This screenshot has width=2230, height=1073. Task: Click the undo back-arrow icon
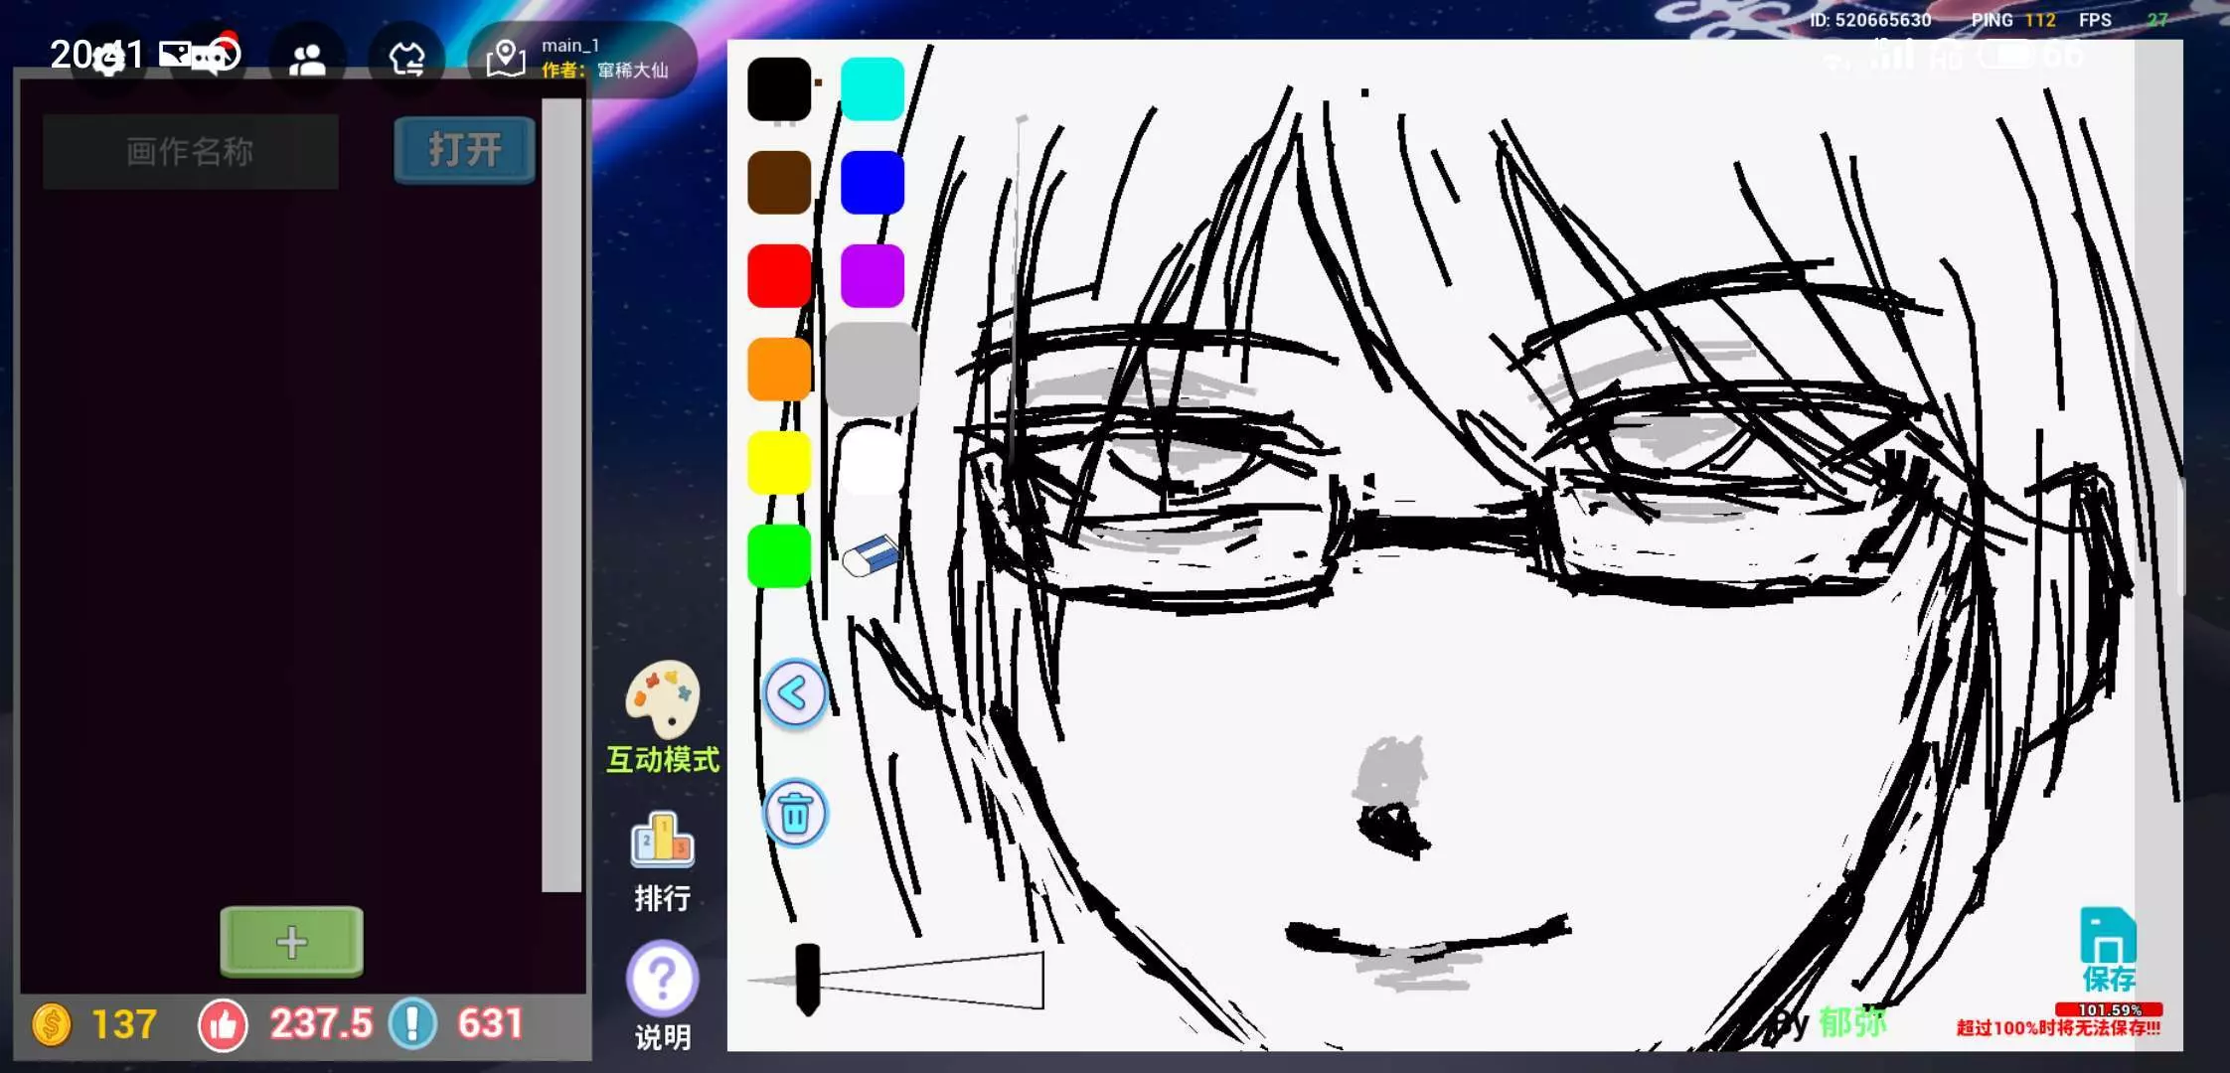tap(794, 693)
